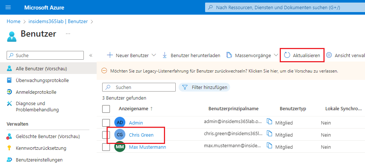Open Überwachungsprotokolle in the sidebar
Image resolution: width=365 pixels, height=167 pixels.
coord(42,80)
